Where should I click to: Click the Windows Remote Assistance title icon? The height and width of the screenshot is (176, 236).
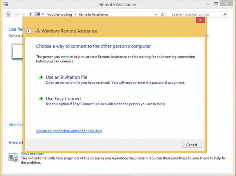38,31
